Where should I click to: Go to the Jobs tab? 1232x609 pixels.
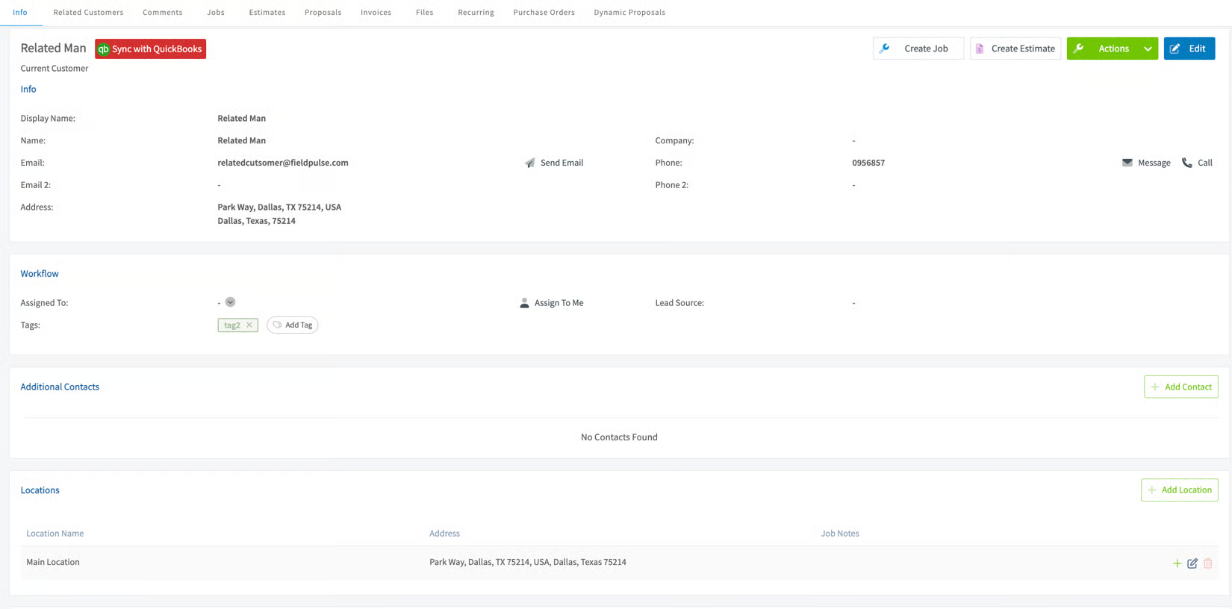[x=216, y=12]
